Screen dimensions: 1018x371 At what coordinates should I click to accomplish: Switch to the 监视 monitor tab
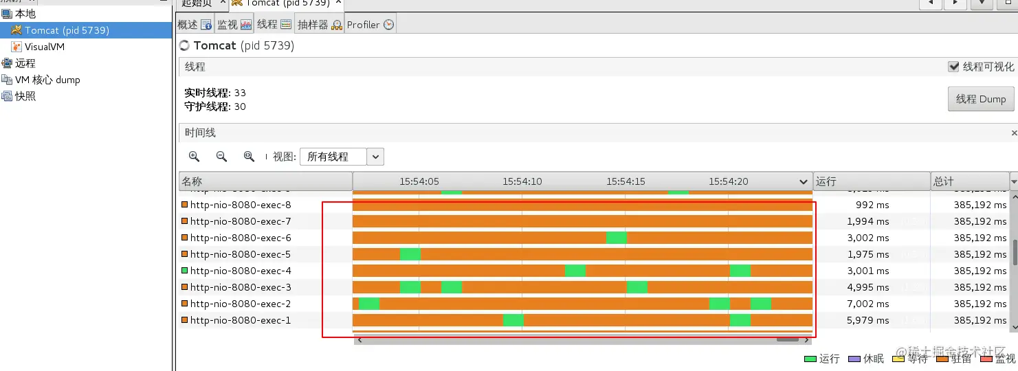click(x=234, y=24)
